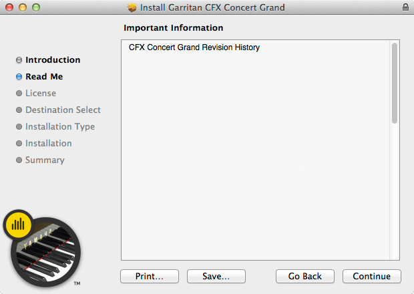This screenshot has width=414, height=294.
Task: Click the lock icon in title bar
Action: coord(405,7)
